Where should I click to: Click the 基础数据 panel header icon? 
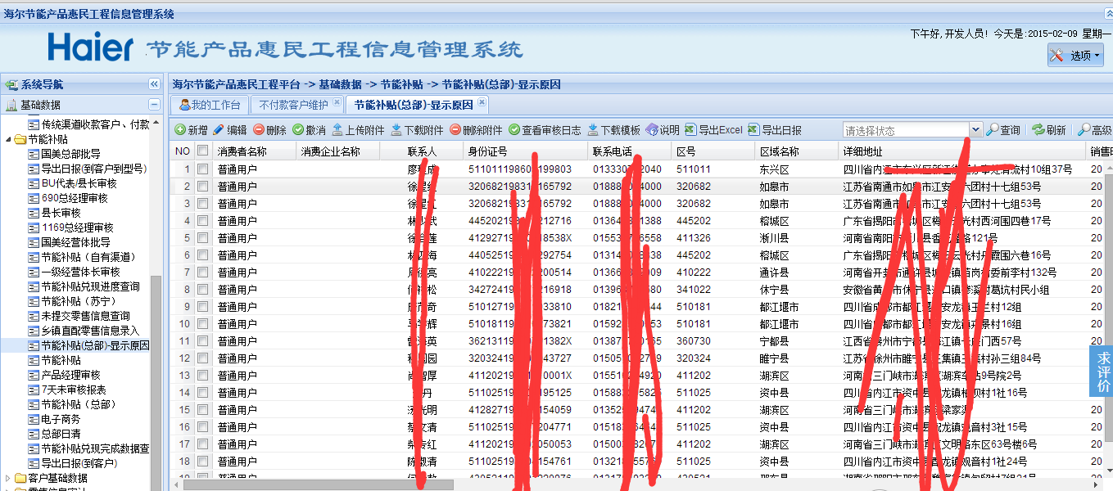point(11,105)
